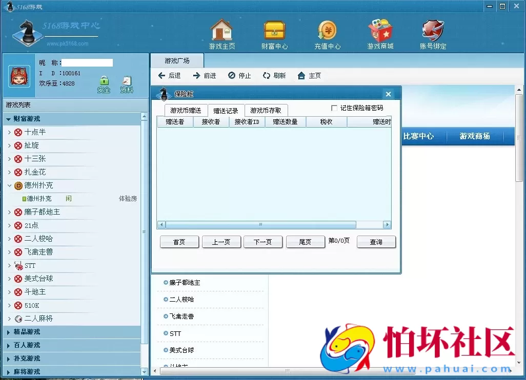Open the 游戏商城 shop icon
This screenshot has height=380, width=526.
click(x=380, y=31)
